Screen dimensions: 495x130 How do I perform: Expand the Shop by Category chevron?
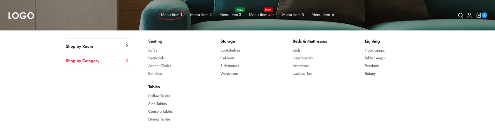tap(127, 60)
